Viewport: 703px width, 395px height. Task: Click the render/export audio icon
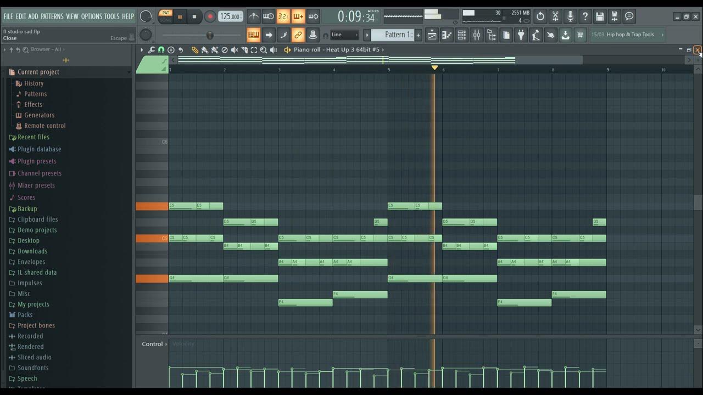[615, 16]
